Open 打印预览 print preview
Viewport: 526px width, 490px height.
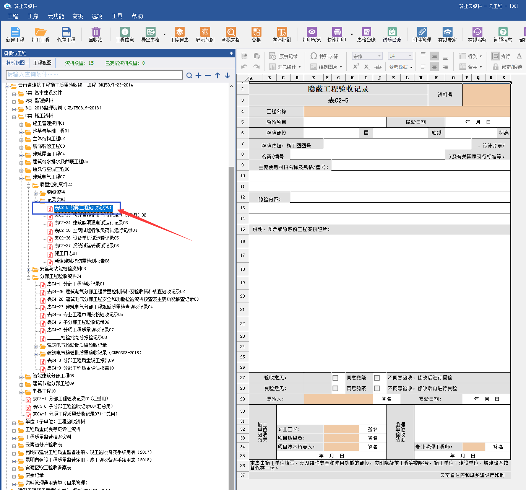[x=312, y=34]
